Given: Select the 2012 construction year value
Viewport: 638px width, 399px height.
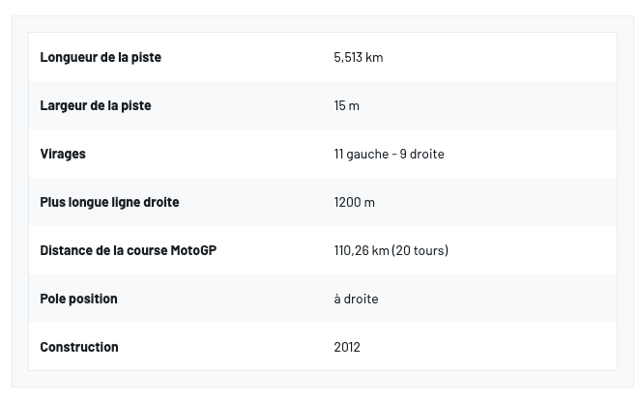Looking at the screenshot, I should 347,347.
